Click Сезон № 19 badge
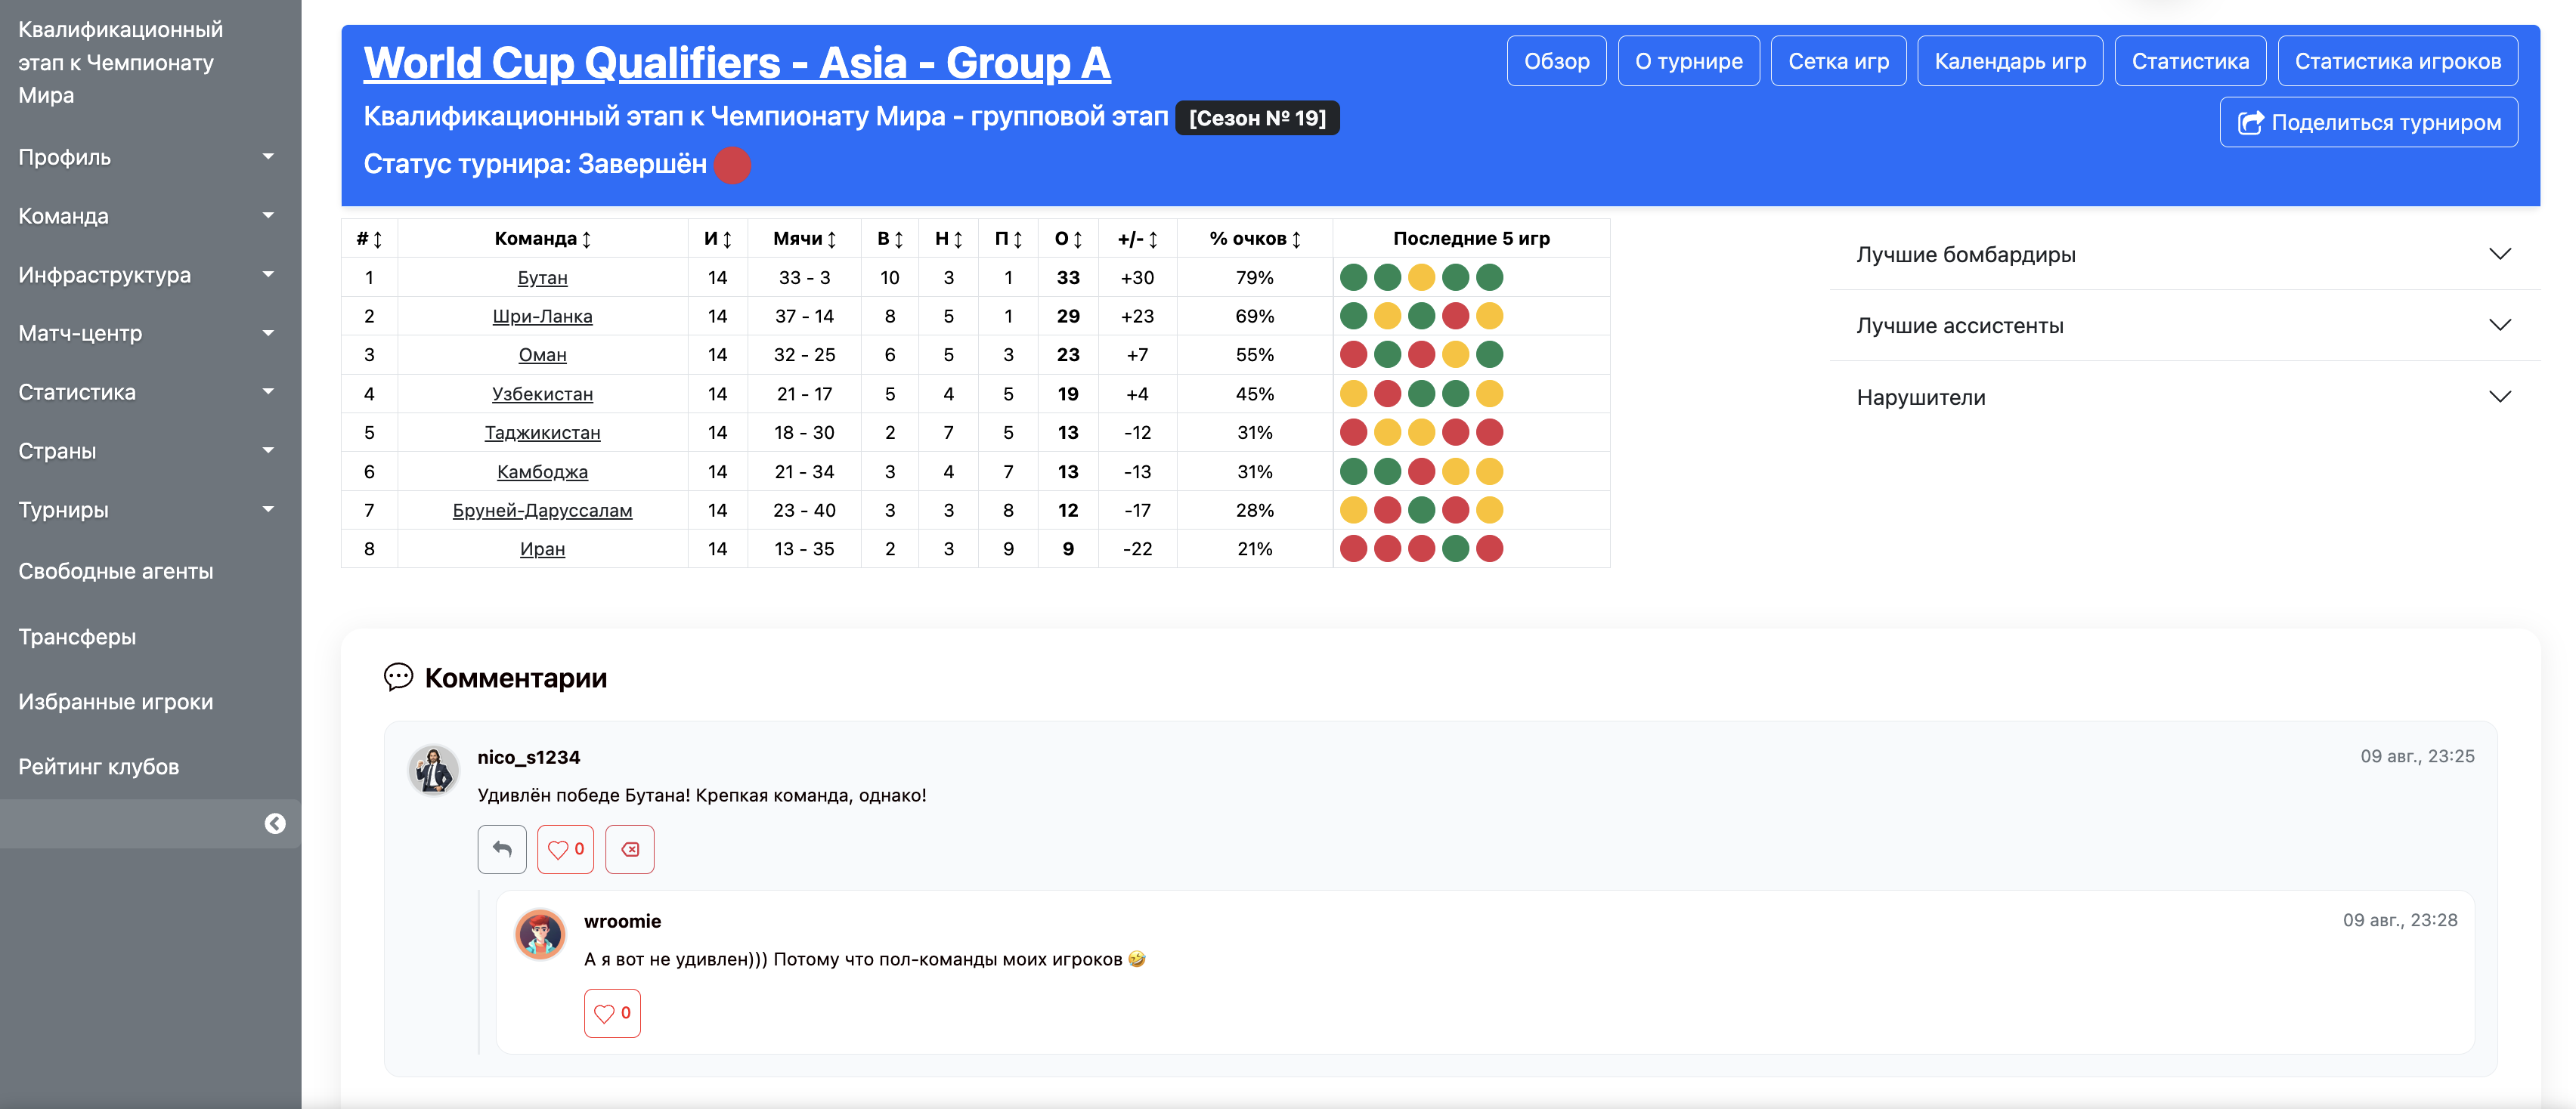This screenshot has width=2576, height=1109. (1257, 118)
